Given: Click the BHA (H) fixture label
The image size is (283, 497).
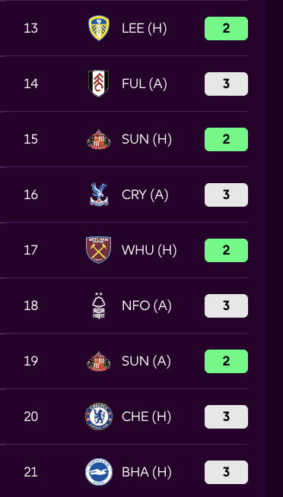Looking at the screenshot, I should (x=147, y=472).
